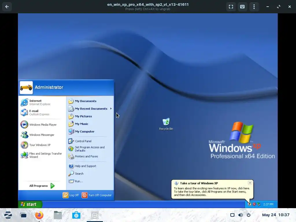
Task: Click the Take a tour balloon text
Action: [x=212, y=192]
